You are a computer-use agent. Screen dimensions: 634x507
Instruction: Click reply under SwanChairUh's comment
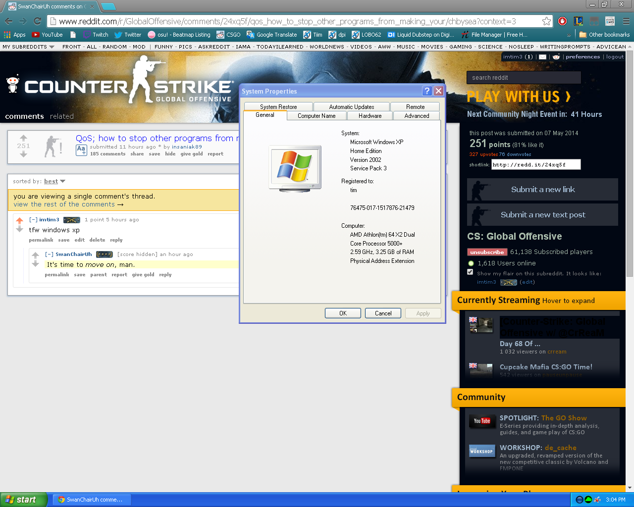(165, 275)
